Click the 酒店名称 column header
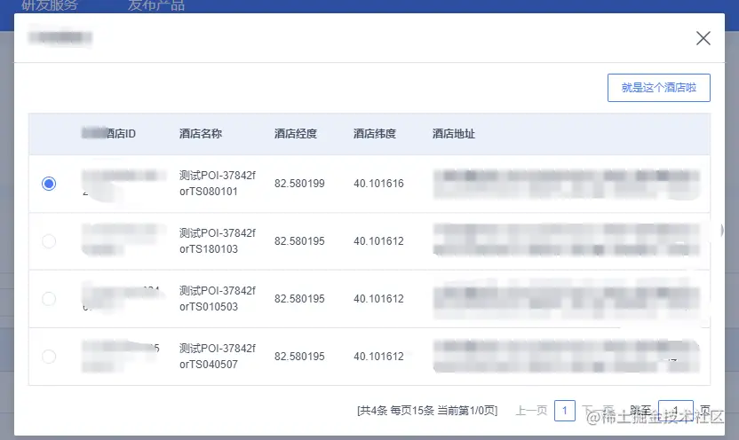 201,134
